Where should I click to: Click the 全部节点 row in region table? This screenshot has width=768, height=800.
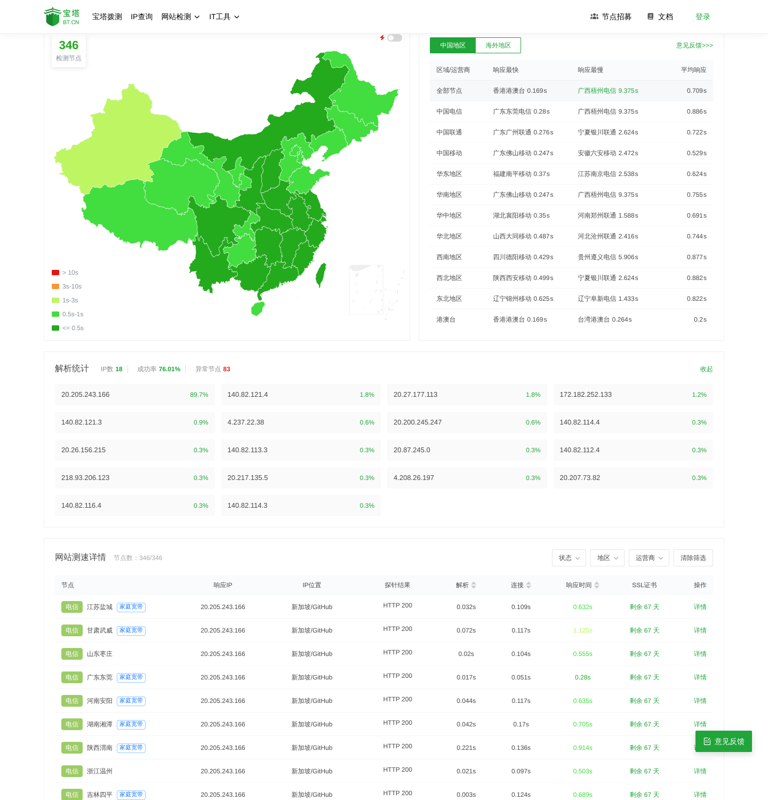pyautogui.click(x=571, y=91)
